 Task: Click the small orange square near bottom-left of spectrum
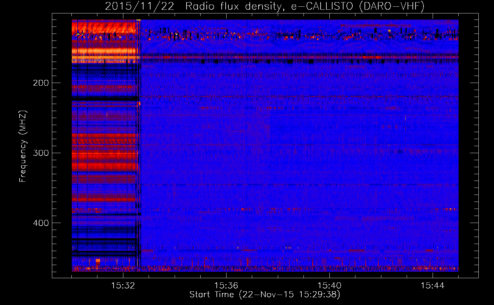pyautogui.click(x=98, y=260)
